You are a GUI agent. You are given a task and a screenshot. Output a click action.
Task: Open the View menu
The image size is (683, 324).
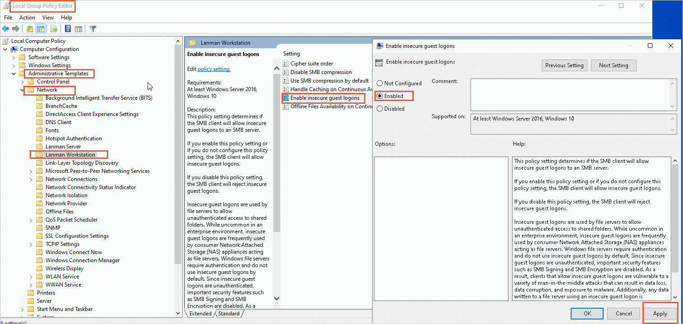point(48,18)
